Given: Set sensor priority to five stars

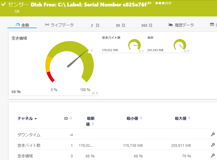Looking at the screenshot, I should (170, 3).
